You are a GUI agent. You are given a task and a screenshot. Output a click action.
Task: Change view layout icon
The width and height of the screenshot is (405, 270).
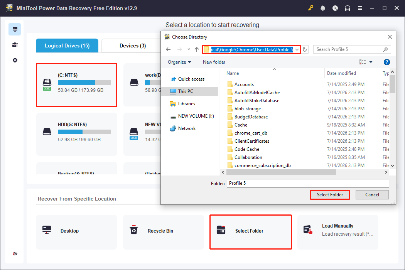click(363, 62)
